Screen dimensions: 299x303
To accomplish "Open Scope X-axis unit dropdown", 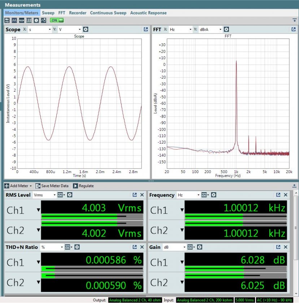I will (40, 29).
